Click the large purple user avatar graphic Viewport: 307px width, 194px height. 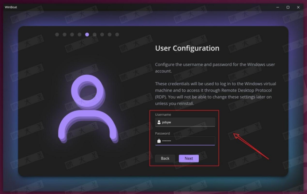(88, 109)
